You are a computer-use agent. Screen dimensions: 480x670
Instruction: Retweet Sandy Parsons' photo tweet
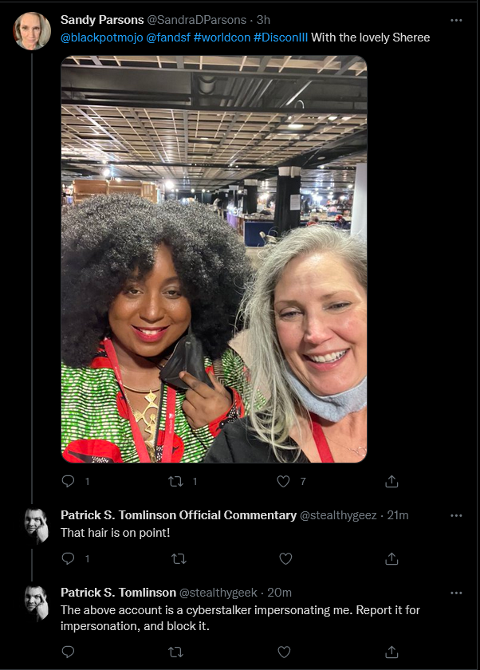click(175, 482)
